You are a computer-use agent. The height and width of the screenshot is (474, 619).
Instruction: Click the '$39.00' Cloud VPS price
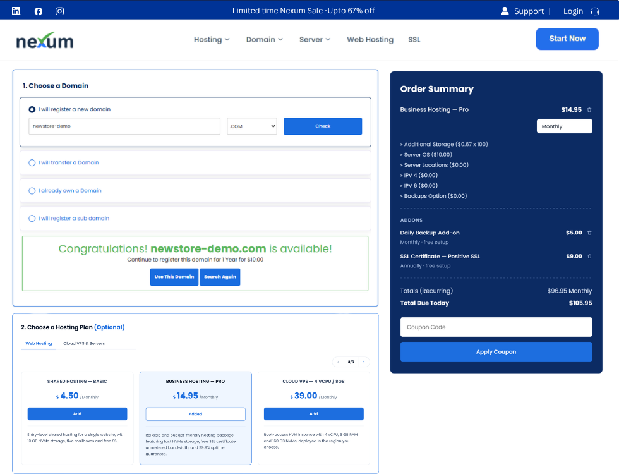pyautogui.click(x=304, y=396)
